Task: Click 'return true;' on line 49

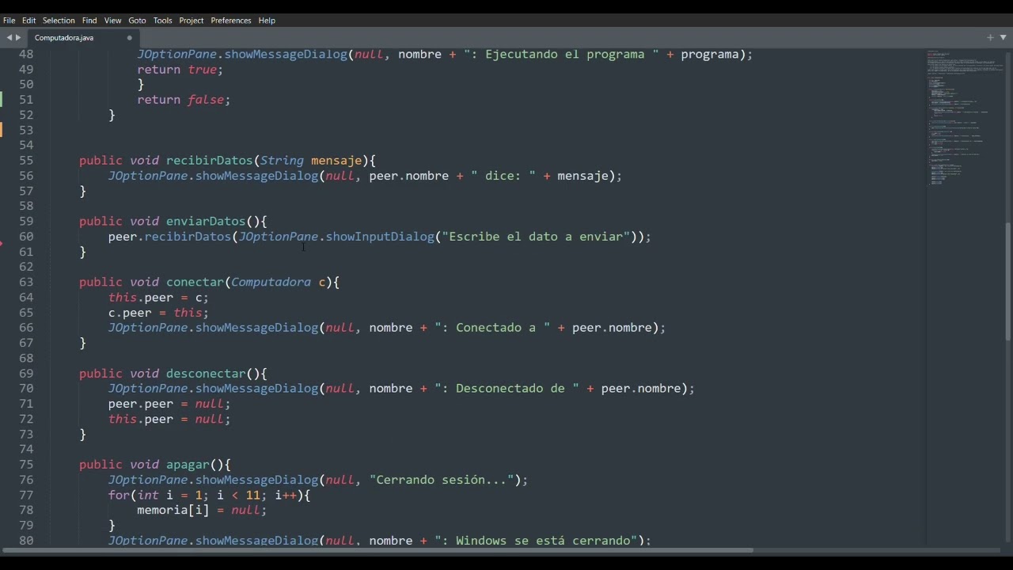Action: pos(180,70)
